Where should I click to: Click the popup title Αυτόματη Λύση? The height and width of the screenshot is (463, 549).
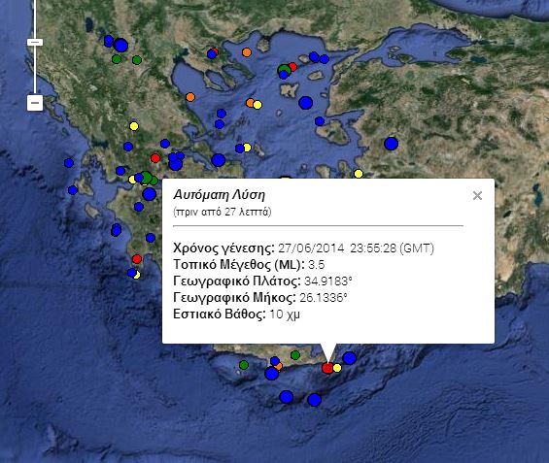pyautogui.click(x=220, y=195)
